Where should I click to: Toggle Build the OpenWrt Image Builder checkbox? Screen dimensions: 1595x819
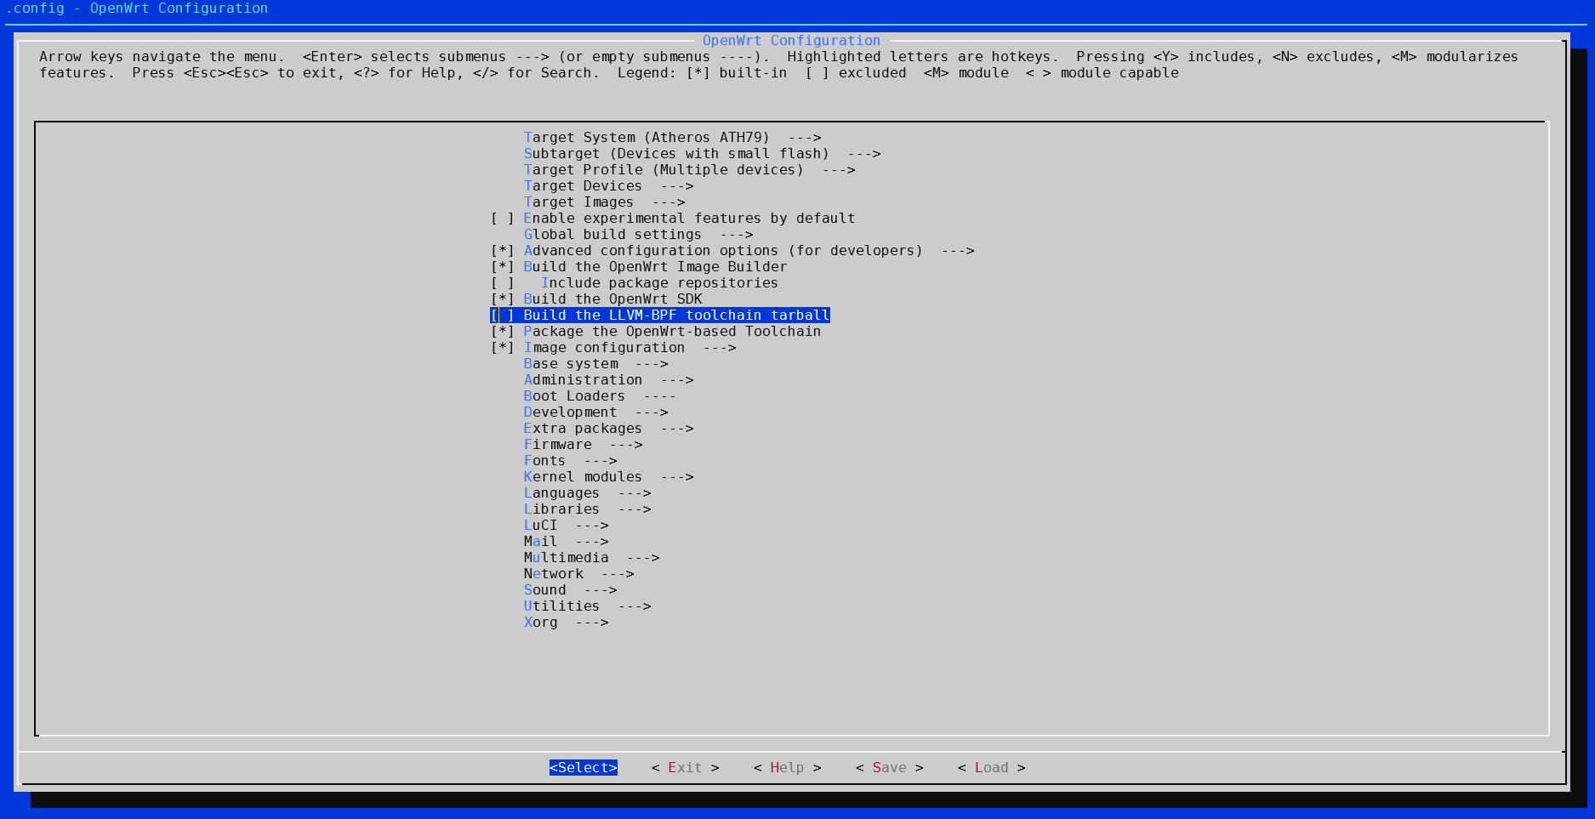pyautogui.click(x=502, y=267)
